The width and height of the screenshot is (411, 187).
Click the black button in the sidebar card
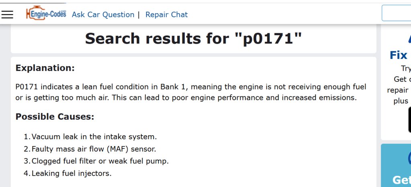pyautogui.click(x=409, y=120)
